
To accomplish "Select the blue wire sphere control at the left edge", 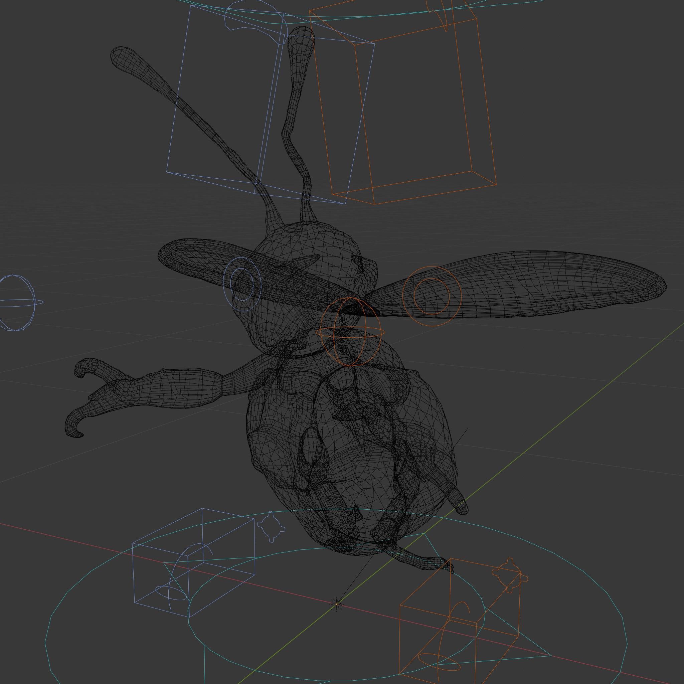I will coord(17,303).
